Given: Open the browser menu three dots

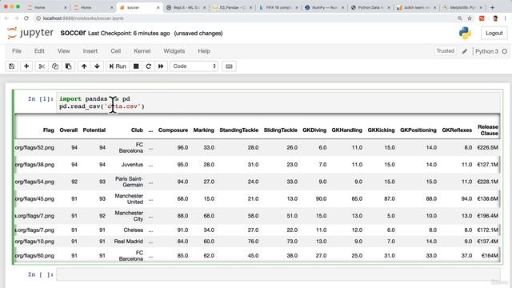Looking at the screenshot, I should click(505, 18).
